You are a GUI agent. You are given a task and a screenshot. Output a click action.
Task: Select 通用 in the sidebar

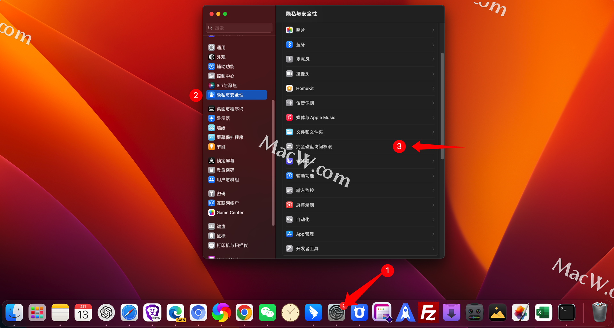point(237,47)
